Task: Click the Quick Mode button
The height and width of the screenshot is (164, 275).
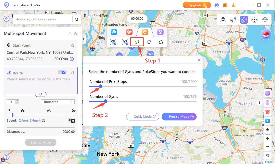Action: (143, 117)
